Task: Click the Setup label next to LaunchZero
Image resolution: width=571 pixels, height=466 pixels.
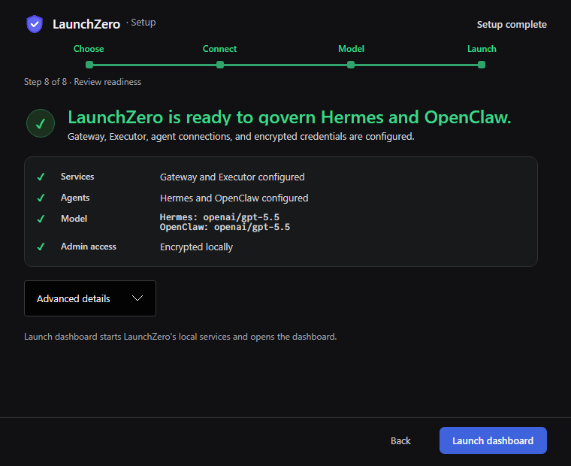Action: point(143,23)
